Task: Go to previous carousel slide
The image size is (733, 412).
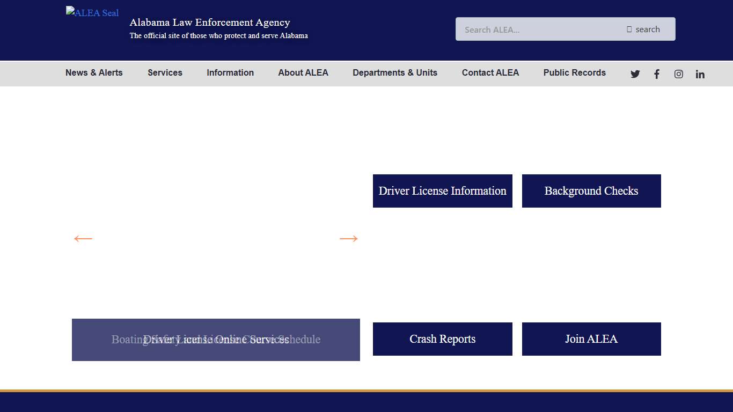Action: 83,238
